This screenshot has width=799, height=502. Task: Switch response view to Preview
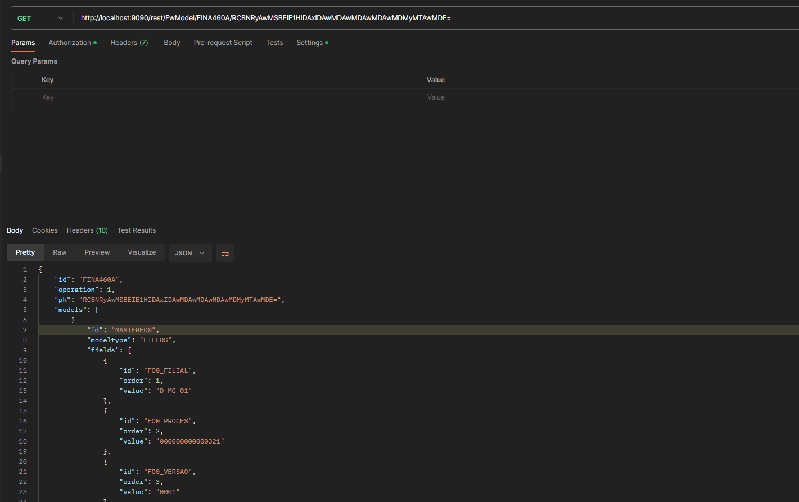pos(97,252)
